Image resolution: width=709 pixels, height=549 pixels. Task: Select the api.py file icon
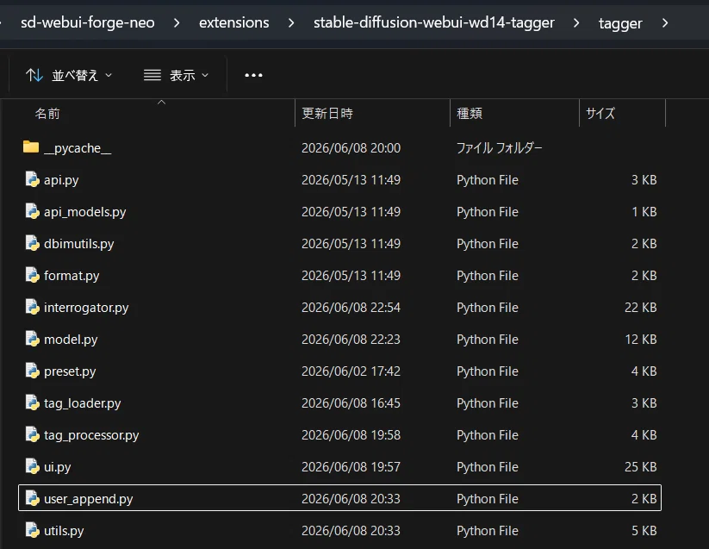(32, 179)
